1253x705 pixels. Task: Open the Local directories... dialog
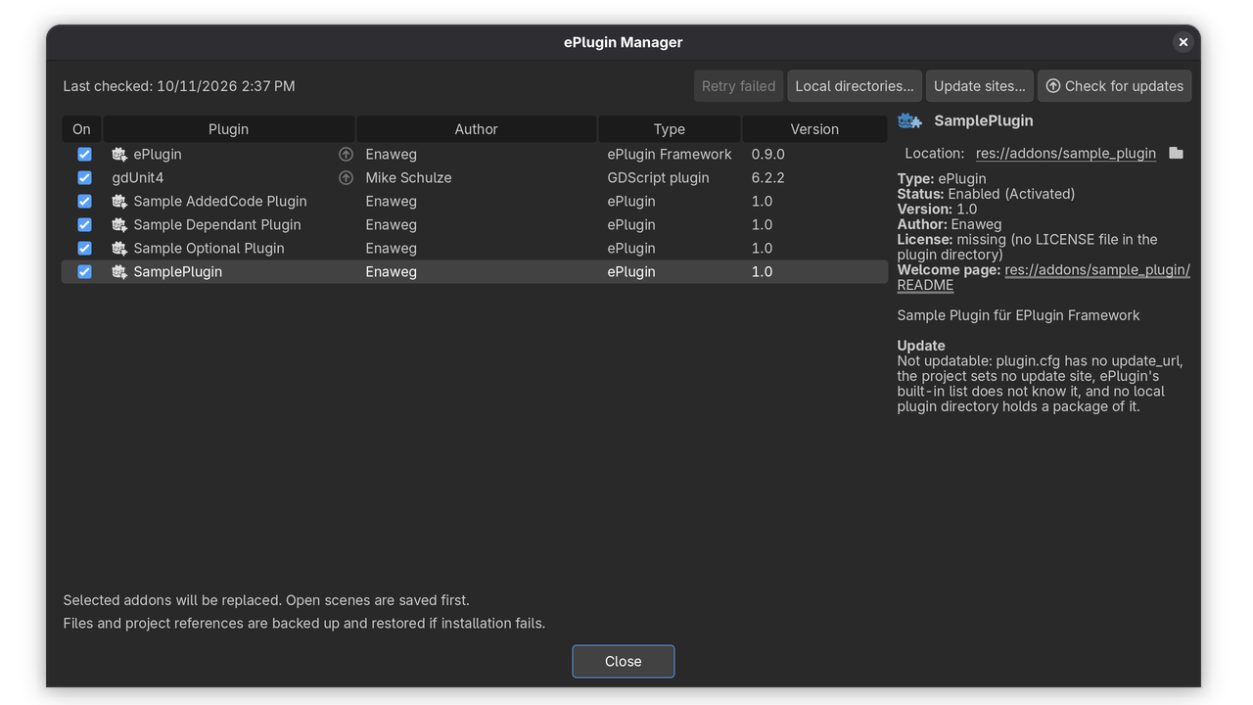pyautogui.click(x=855, y=86)
